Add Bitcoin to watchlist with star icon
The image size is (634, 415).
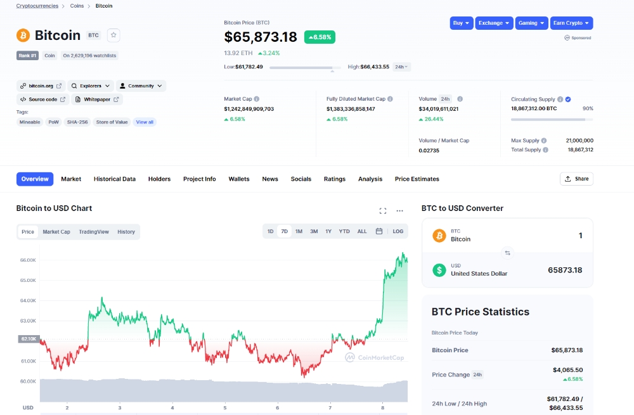[113, 35]
